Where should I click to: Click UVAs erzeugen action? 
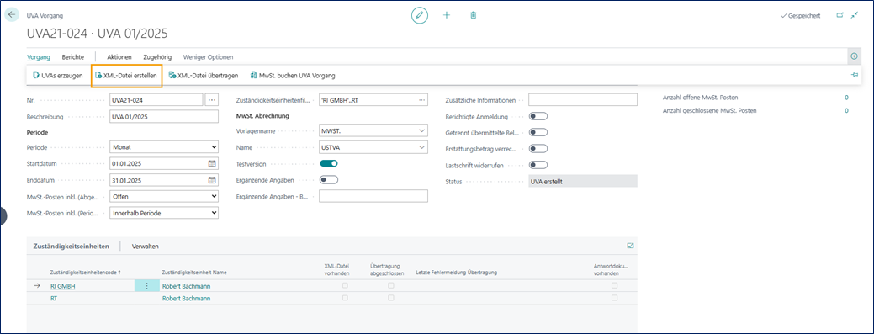click(58, 75)
